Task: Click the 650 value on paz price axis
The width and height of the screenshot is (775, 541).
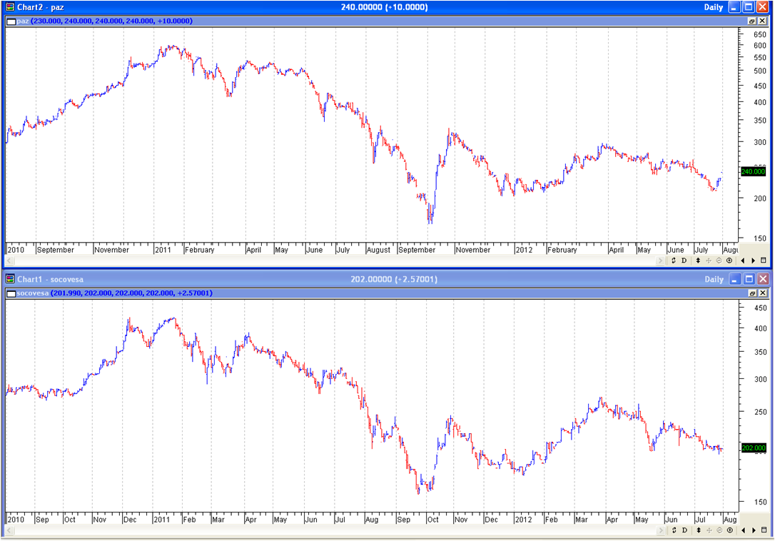Action: (760, 35)
